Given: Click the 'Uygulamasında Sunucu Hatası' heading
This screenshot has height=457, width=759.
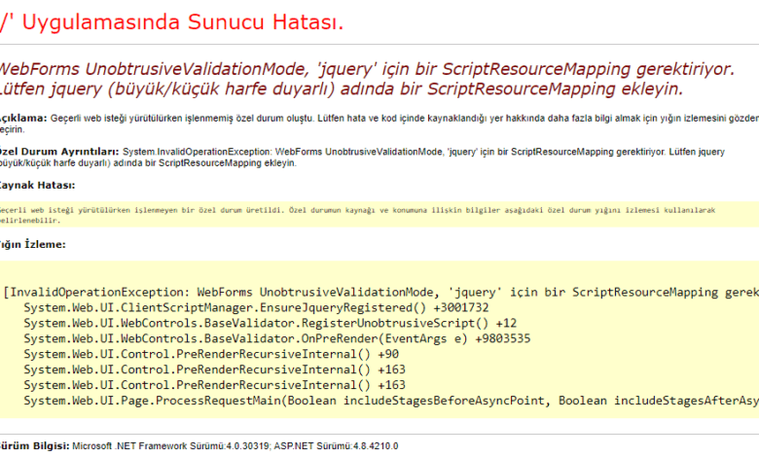Looking at the screenshot, I should 172,22.
